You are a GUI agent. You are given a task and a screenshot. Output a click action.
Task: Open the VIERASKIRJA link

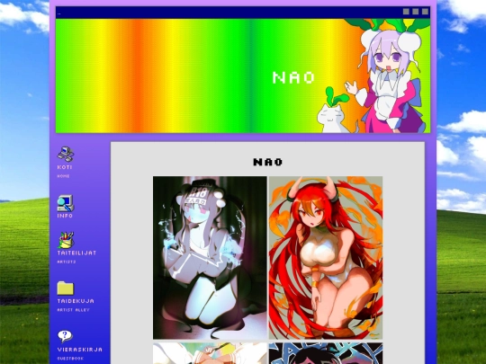(80, 350)
